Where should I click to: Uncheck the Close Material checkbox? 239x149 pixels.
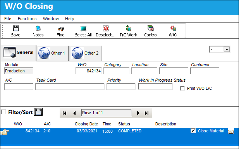point(193,131)
